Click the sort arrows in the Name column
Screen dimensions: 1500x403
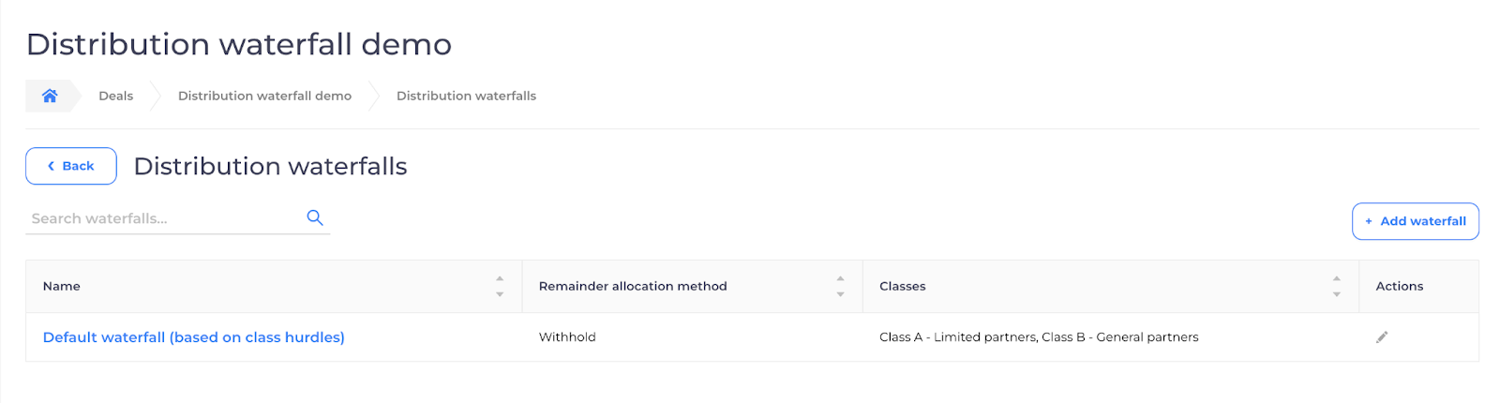click(500, 287)
